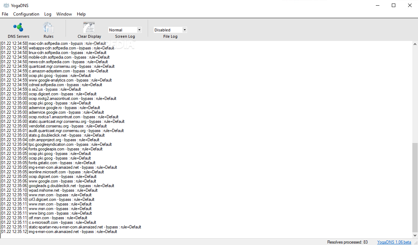Open the Rules icon in toolbar
This screenshot has width=418, height=245.
(x=49, y=28)
